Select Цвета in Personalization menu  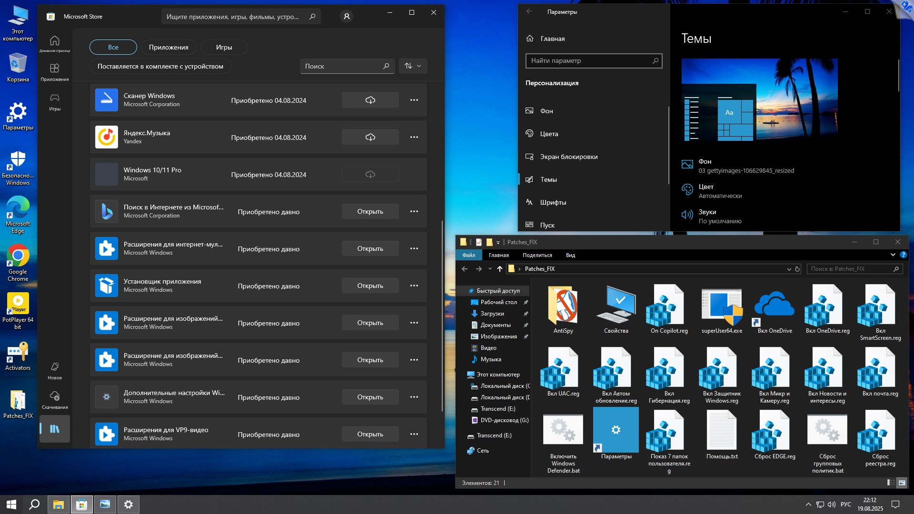[549, 134]
